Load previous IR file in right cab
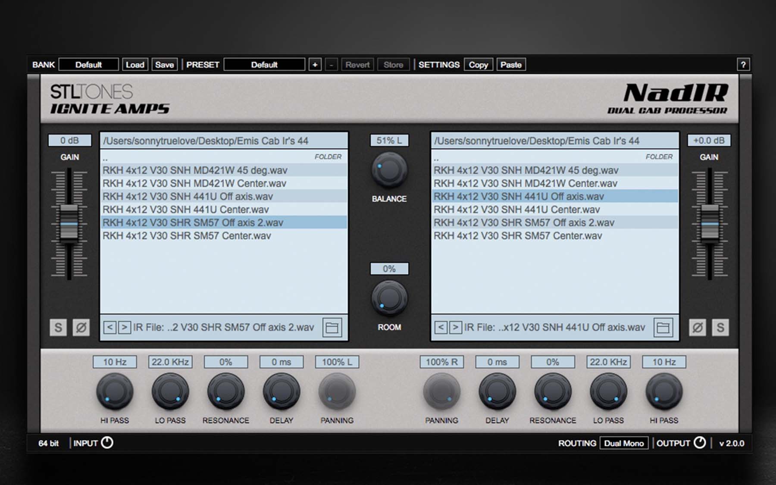 coord(441,327)
